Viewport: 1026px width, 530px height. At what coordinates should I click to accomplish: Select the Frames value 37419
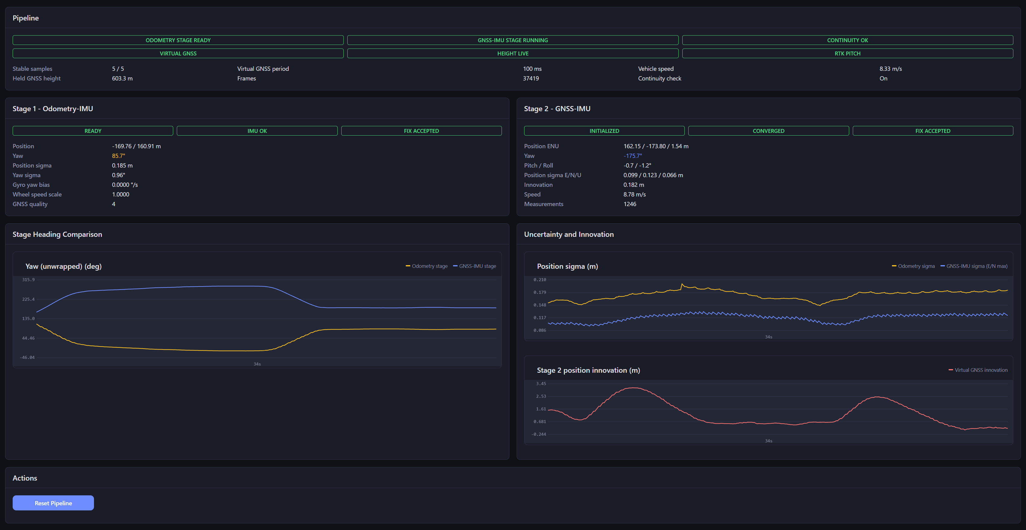tap(531, 79)
